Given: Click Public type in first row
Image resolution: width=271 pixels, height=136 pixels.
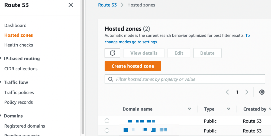Looking at the screenshot, I should tap(210, 121).
